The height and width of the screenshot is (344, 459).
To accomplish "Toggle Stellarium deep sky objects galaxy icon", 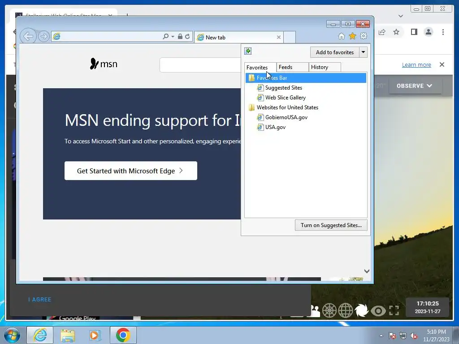I will point(362,310).
